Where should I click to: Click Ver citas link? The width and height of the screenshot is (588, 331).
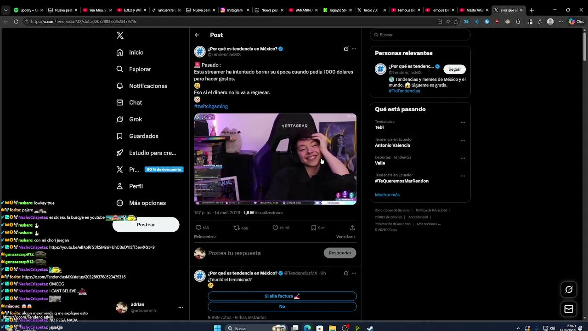coord(346,237)
